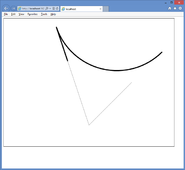Open the Tools menu in menu bar
This screenshot has width=185, height=170.
tap(44, 14)
